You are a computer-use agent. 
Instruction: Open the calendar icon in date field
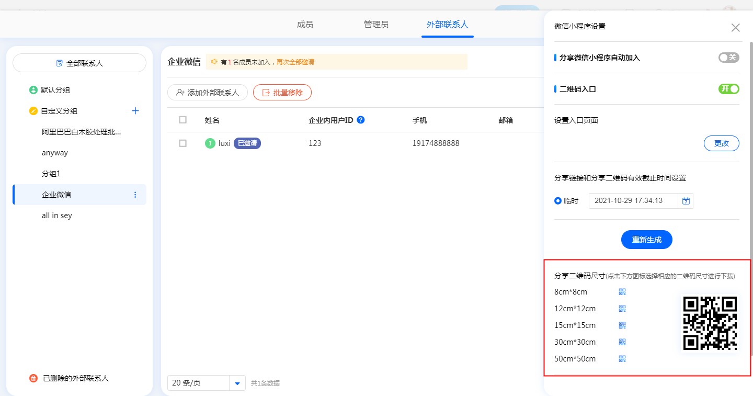(686, 201)
